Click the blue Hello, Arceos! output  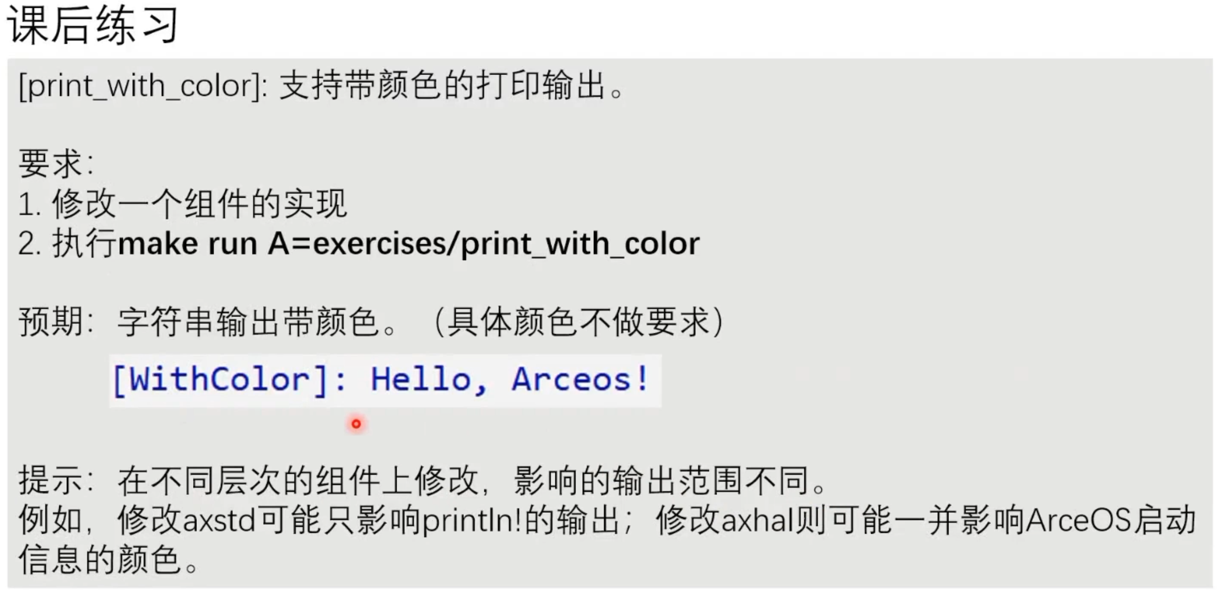(510, 380)
